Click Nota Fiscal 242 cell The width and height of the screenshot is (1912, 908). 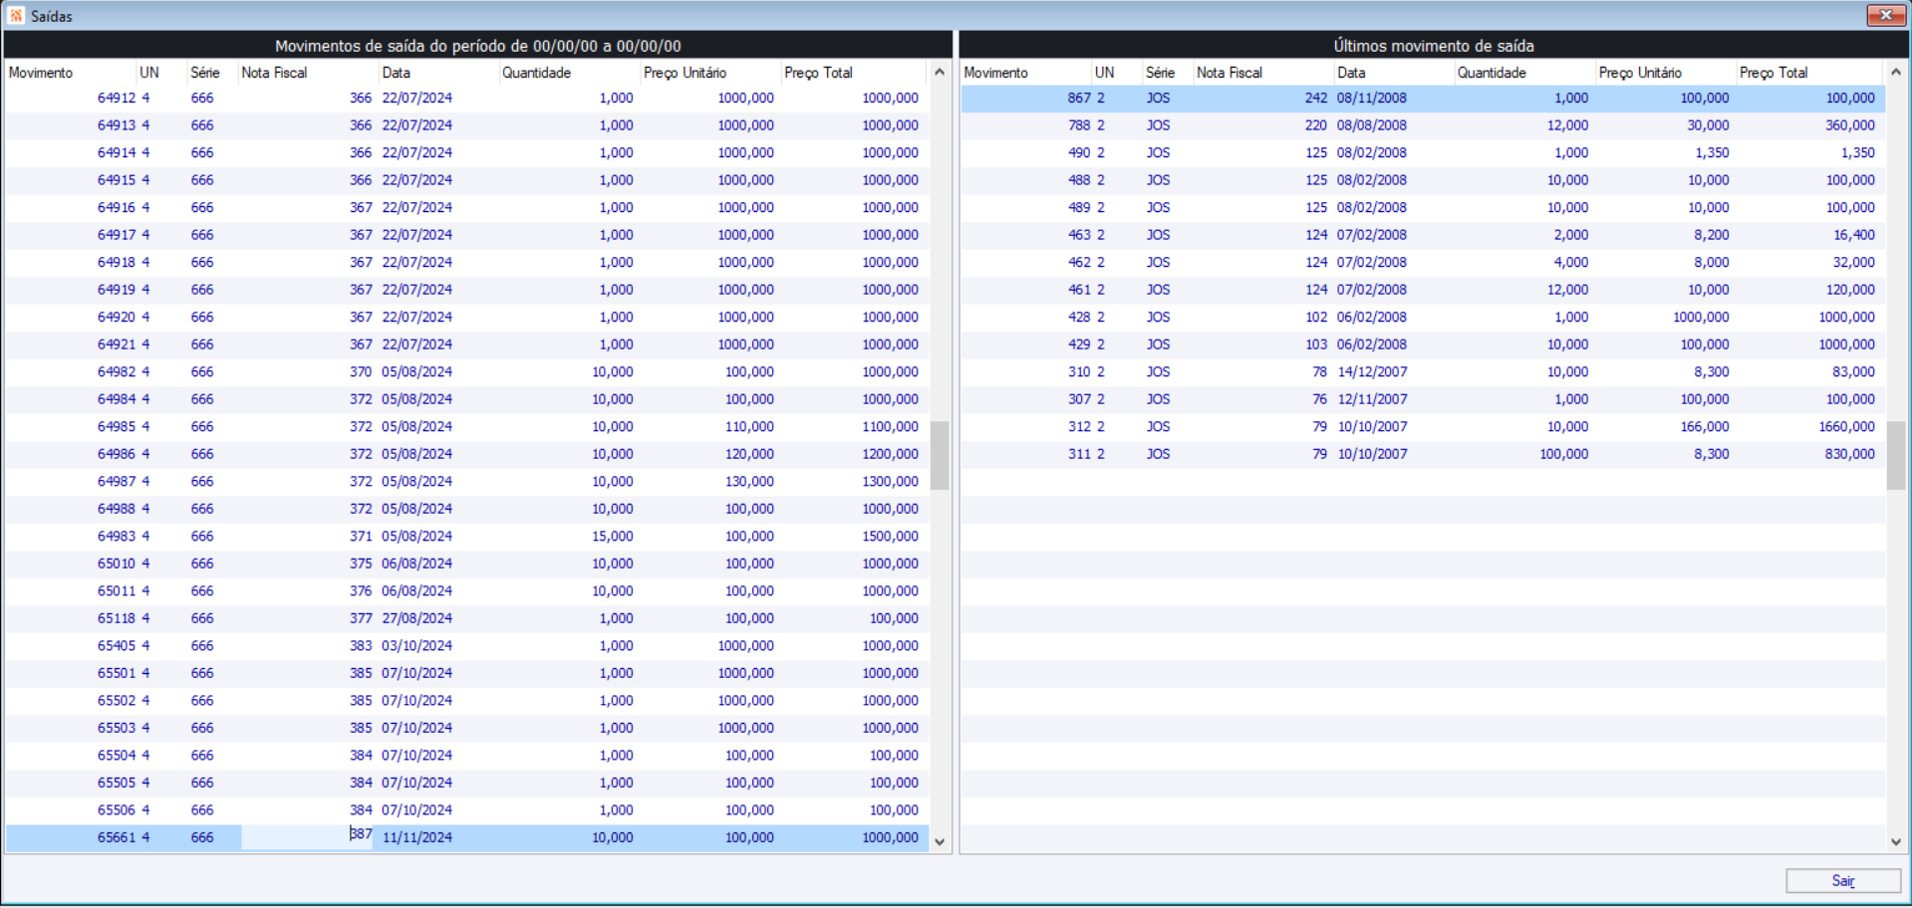click(1316, 99)
